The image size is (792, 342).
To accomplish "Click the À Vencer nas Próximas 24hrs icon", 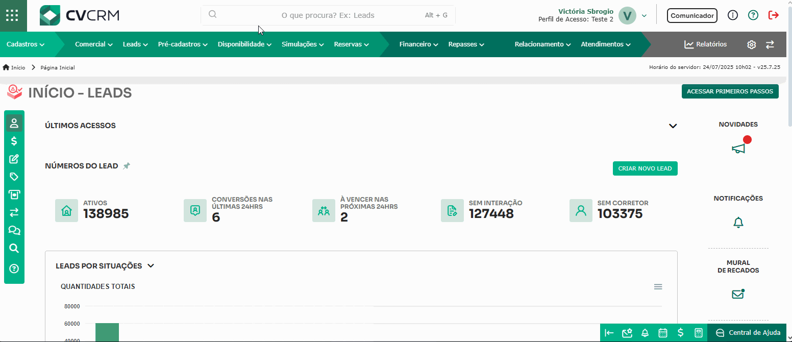I will pyautogui.click(x=324, y=210).
